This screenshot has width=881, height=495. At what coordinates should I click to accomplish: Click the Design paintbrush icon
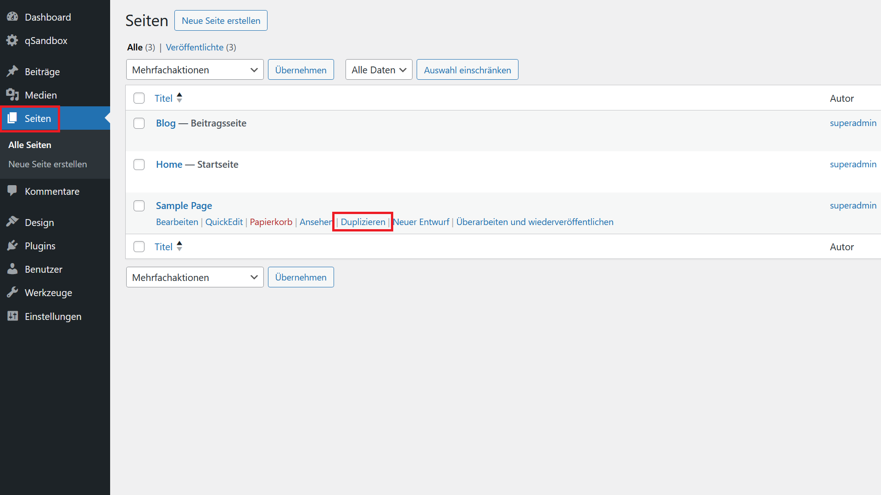coord(12,222)
